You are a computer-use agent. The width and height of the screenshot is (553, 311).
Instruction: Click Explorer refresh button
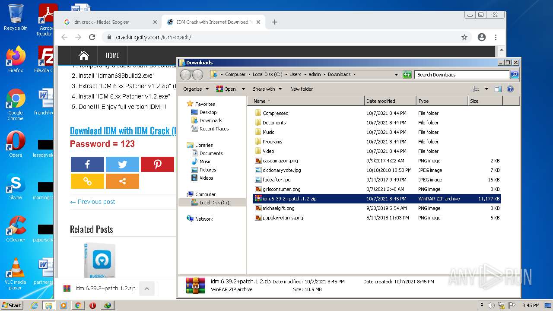point(407,74)
